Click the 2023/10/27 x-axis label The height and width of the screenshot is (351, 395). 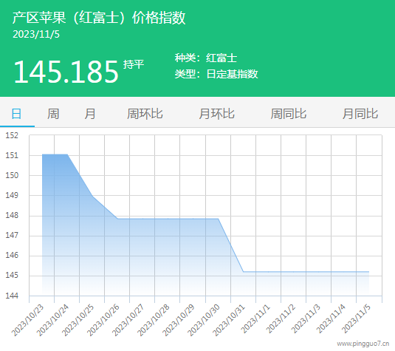point(128,320)
